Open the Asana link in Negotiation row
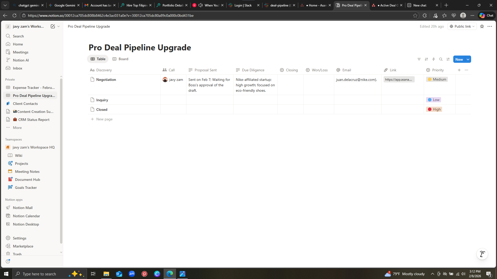The width and height of the screenshot is (497, 279). (x=399, y=80)
